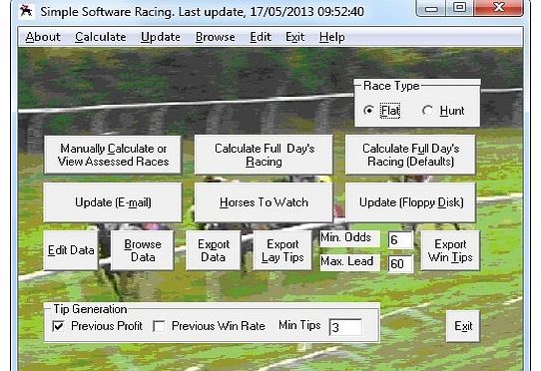
Task: Click the Max. Lead label
Action: 347,261
